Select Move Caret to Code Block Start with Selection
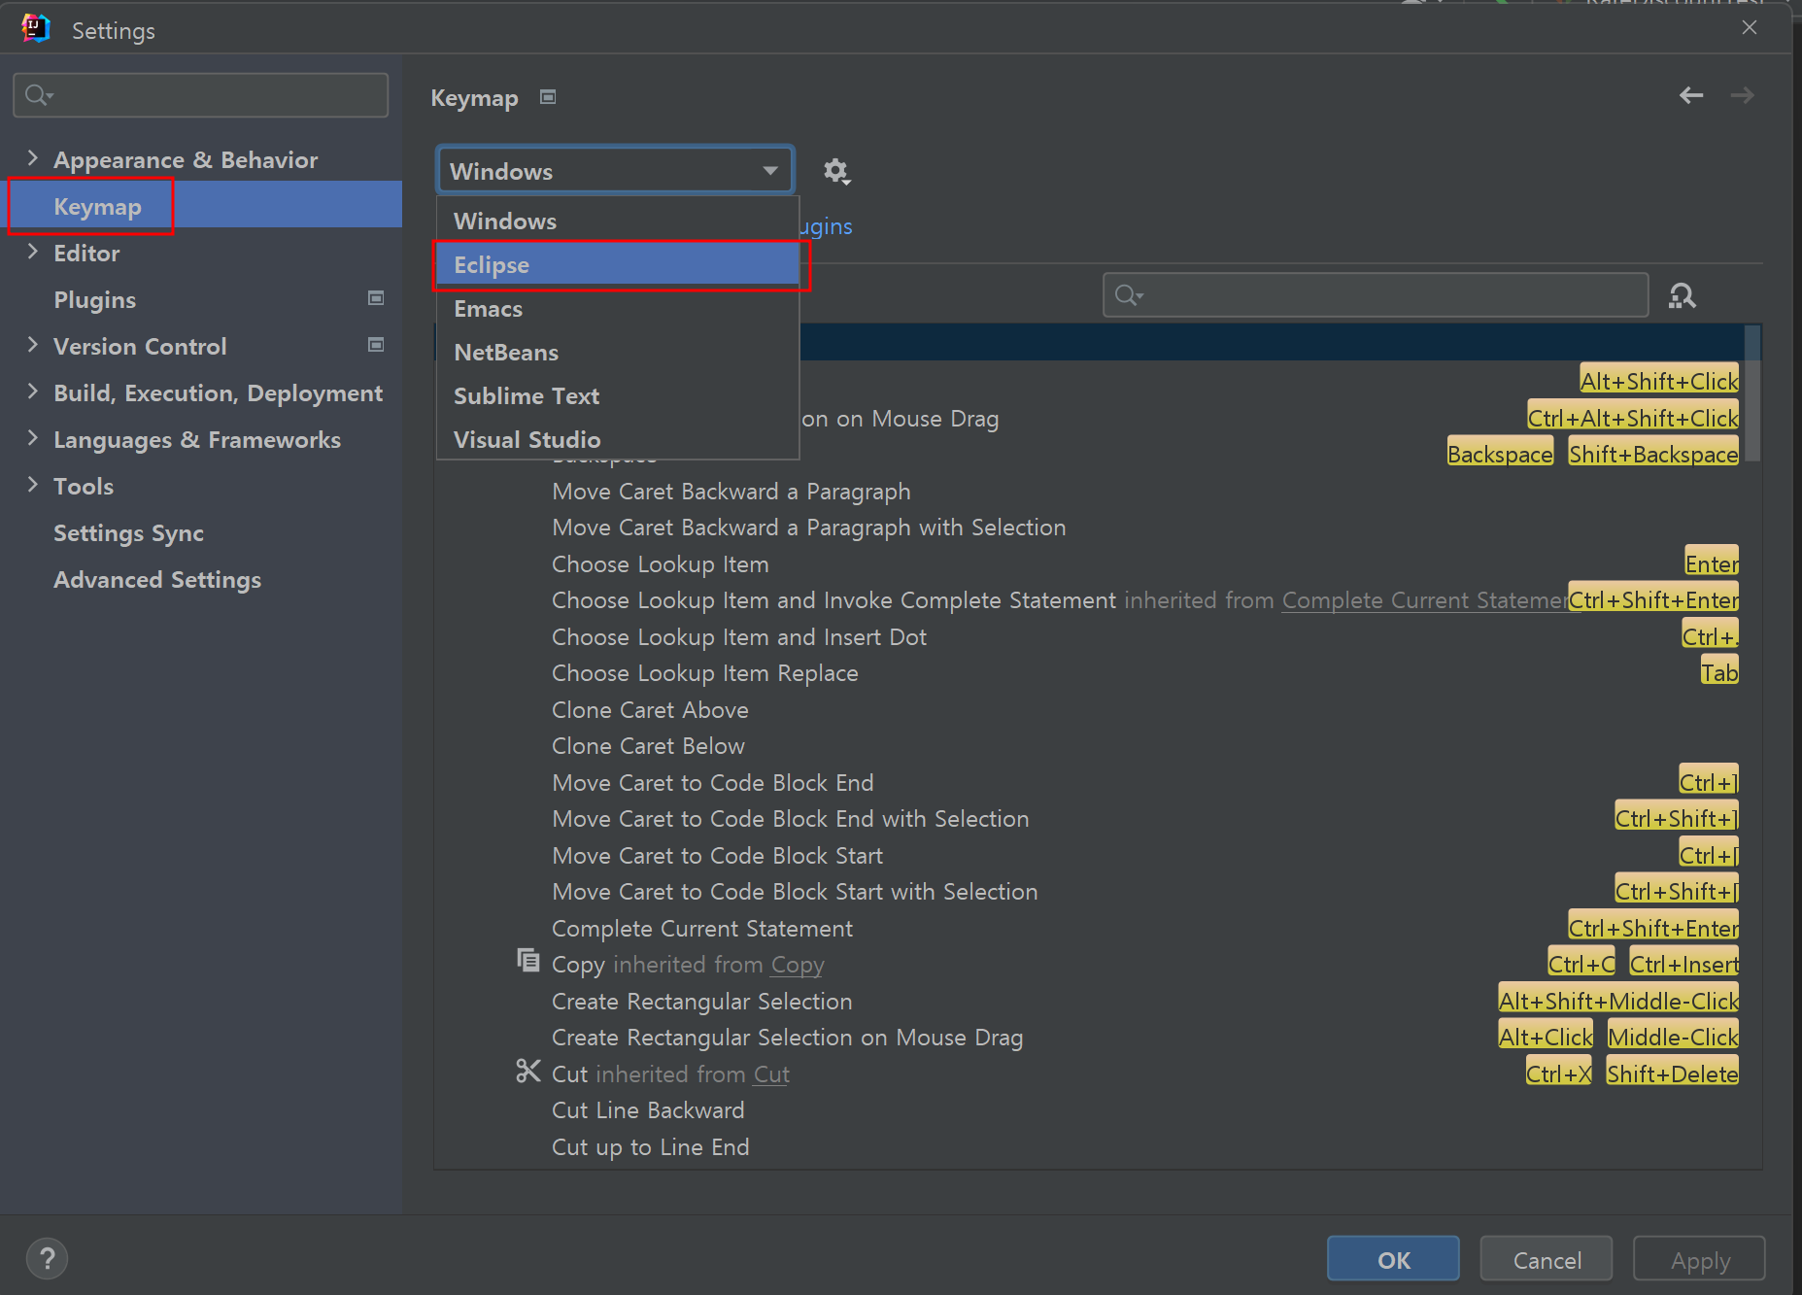This screenshot has height=1295, width=1802. click(795, 892)
